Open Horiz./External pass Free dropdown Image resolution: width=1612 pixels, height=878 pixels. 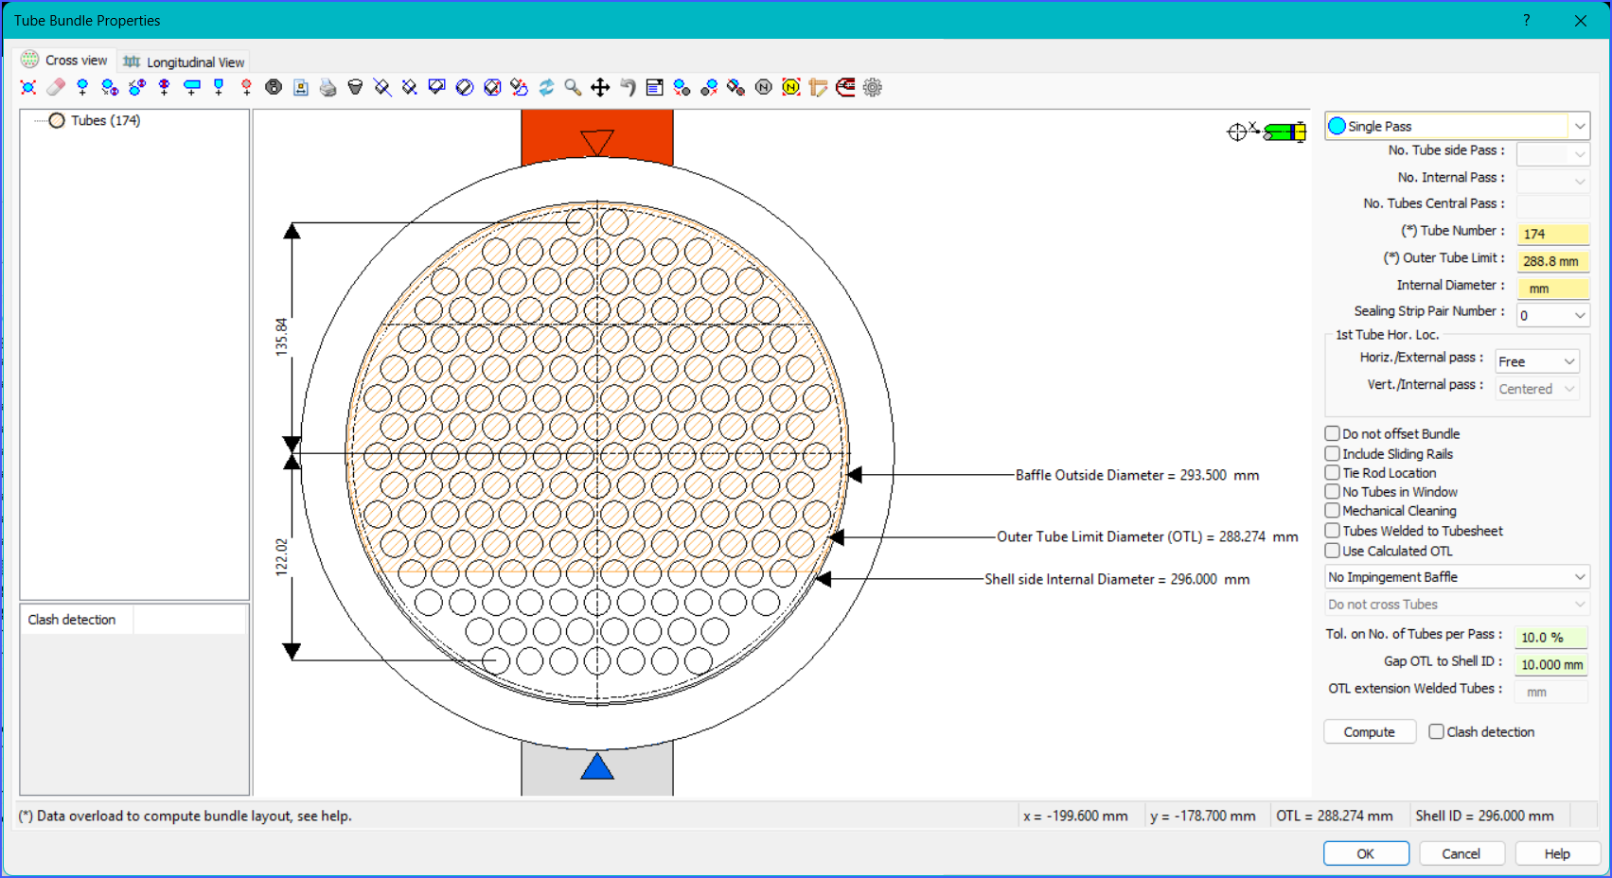pyautogui.click(x=1537, y=361)
